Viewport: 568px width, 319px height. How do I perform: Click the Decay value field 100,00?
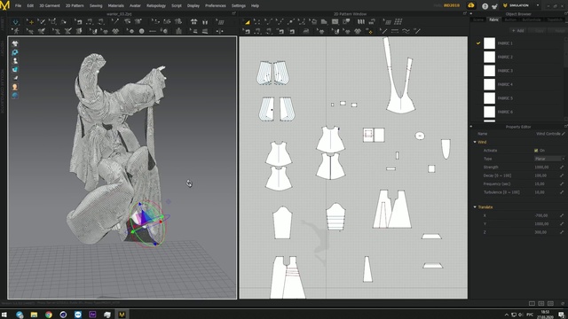(x=540, y=175)
